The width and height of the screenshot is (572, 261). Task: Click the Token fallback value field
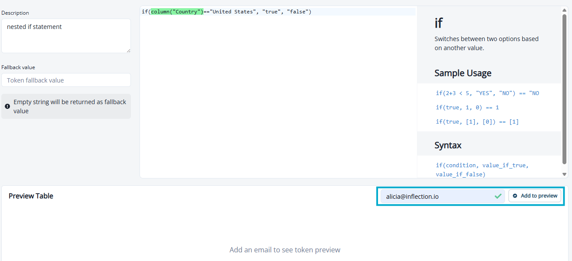[x=66, y=80]
